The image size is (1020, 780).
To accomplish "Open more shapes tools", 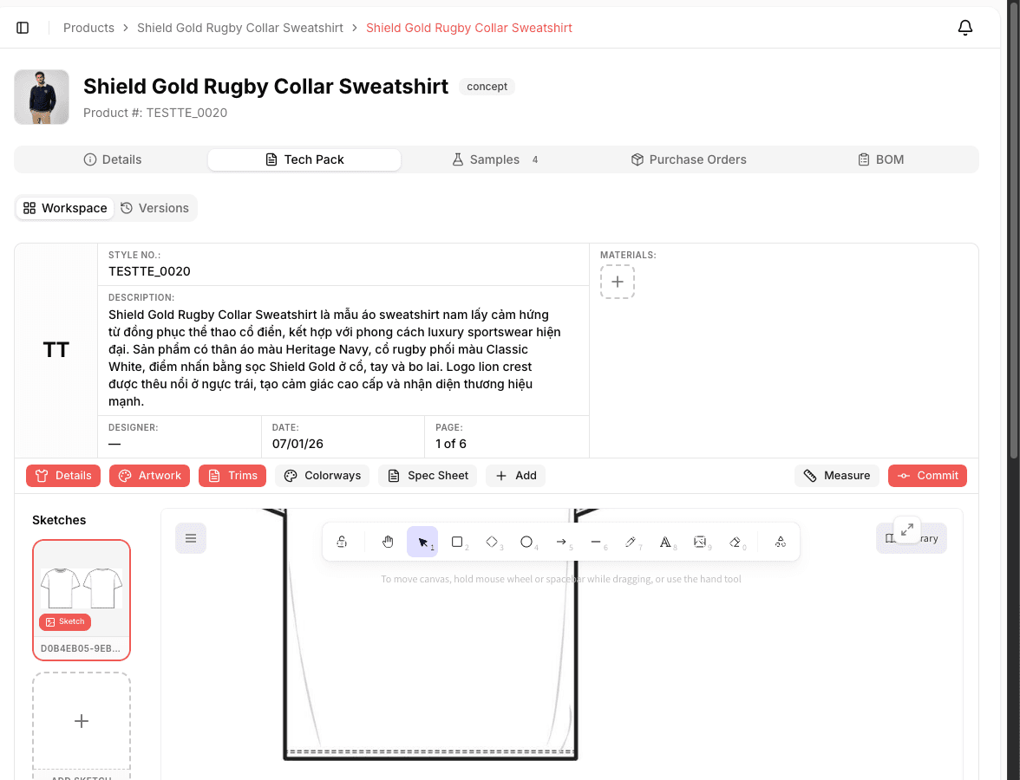I will coord(781,542).
